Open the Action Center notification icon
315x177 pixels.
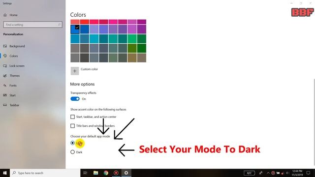[309, 173]
